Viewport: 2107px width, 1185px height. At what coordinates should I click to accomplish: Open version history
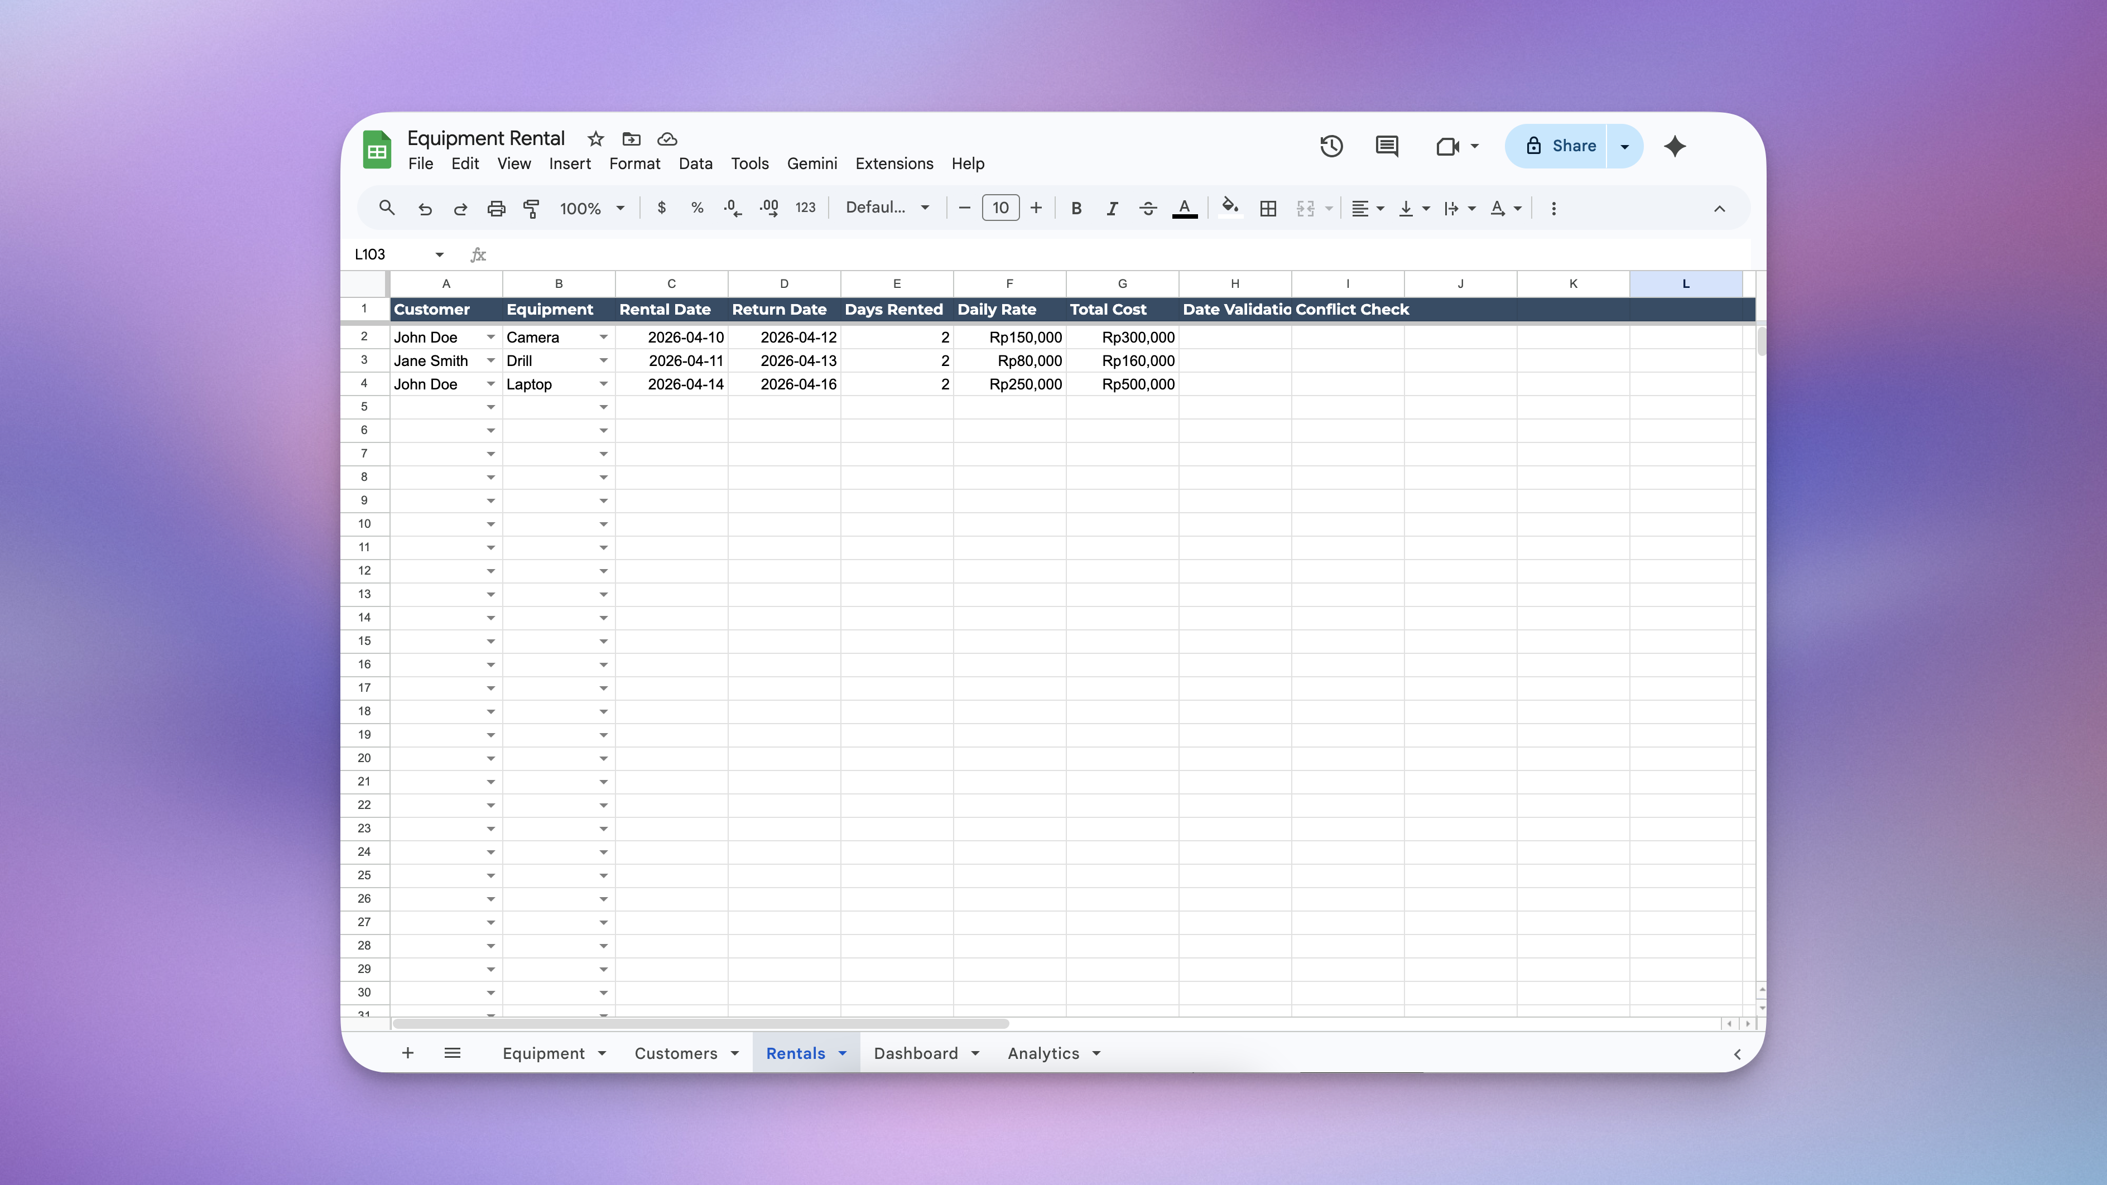pos(1331,146)
